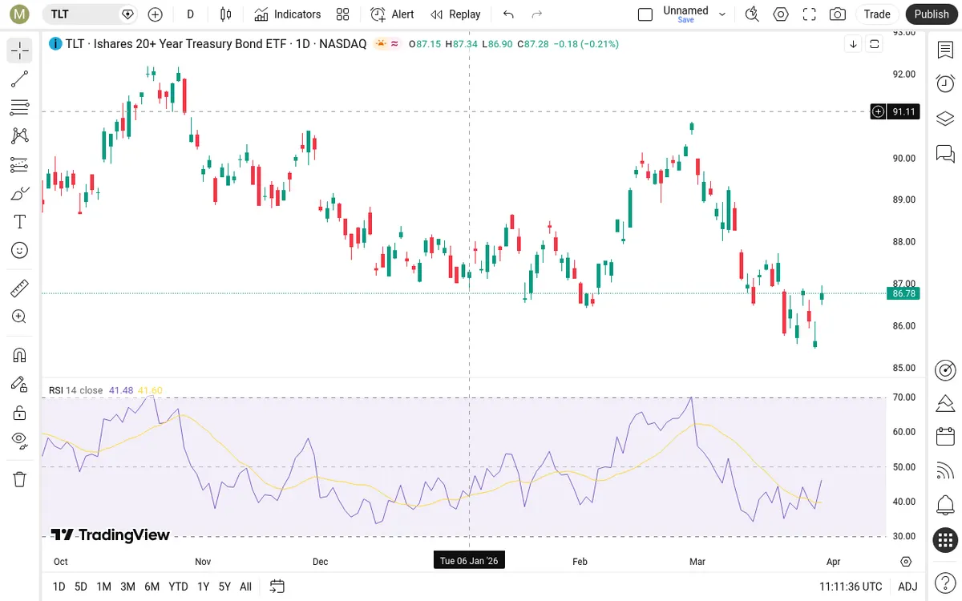Publish the chart idea
The image size is (962, 601).
point(932,14)
